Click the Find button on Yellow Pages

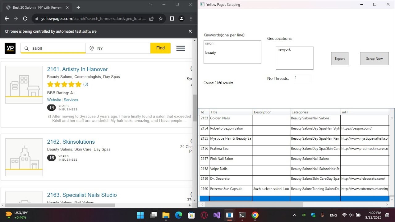tap(160, 48)
